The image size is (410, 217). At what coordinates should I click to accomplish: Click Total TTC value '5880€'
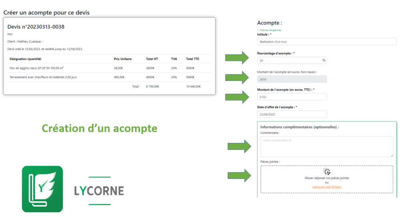coord(190,77)
